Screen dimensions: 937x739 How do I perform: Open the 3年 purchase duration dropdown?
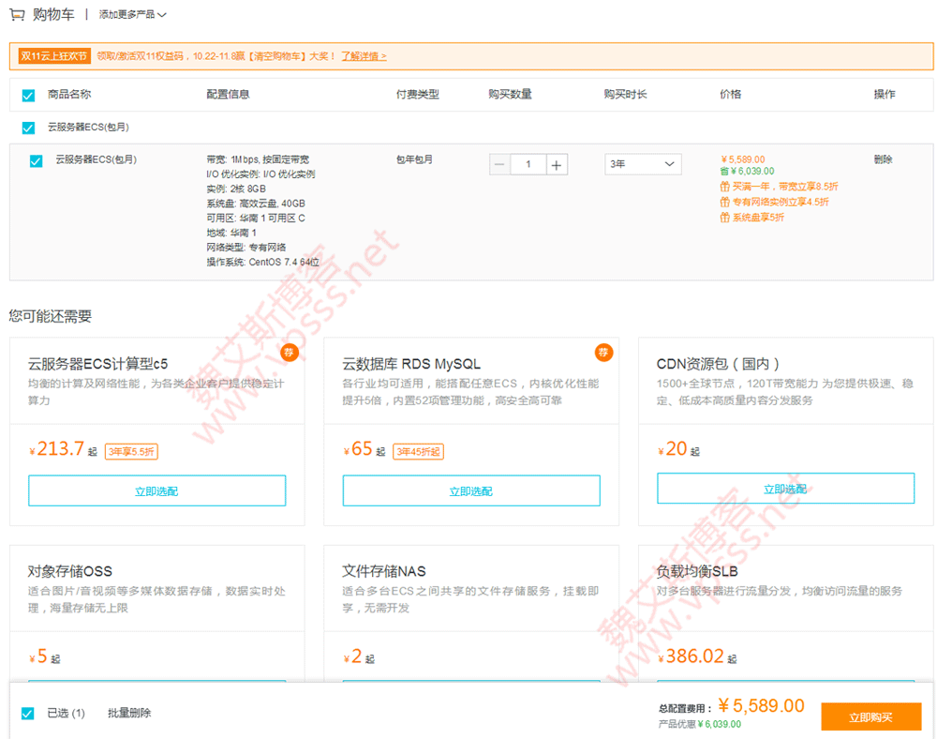(x=643, y=164)
